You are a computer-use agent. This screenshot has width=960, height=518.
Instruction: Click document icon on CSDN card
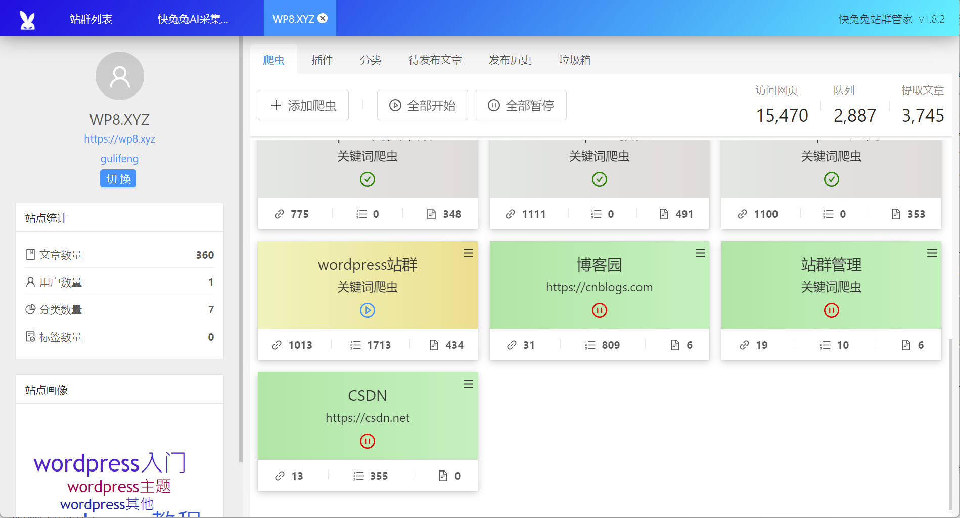tap(443, 476)
